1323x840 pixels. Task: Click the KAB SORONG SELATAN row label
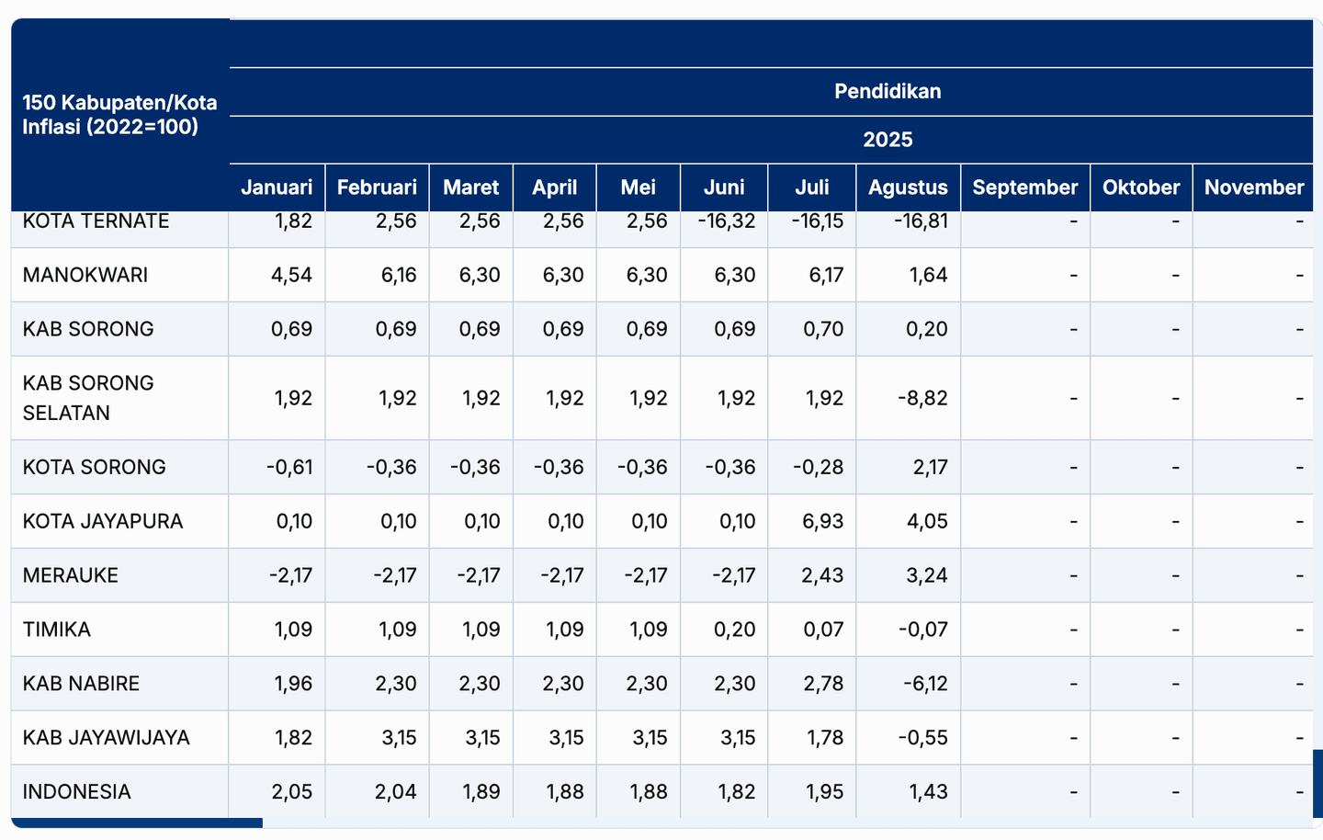click(88, 398)
